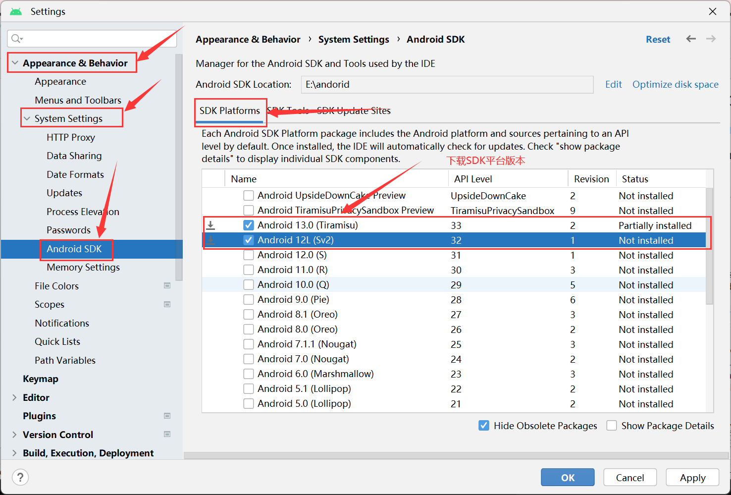
Task: Open Menus and Toolbars settings
Action: click(78, 100)
